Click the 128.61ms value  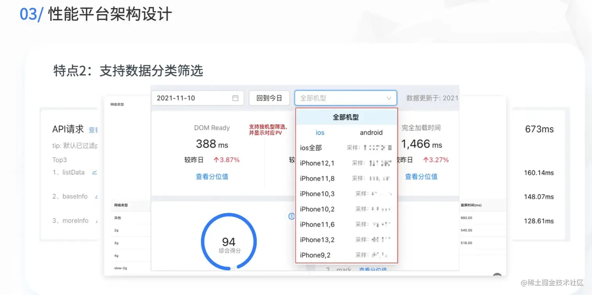click(539, 221)
